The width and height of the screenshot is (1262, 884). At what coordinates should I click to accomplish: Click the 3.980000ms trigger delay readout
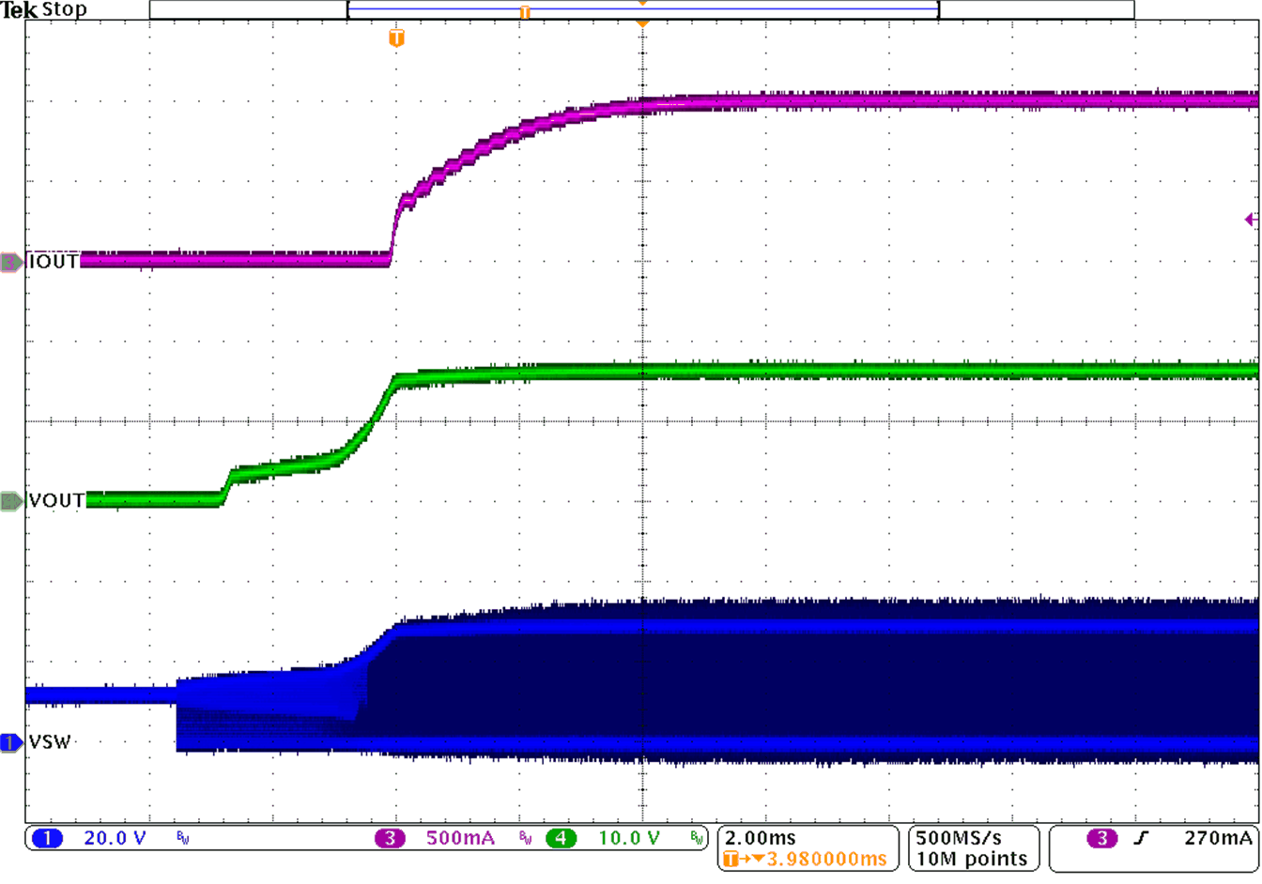(826, 859)
